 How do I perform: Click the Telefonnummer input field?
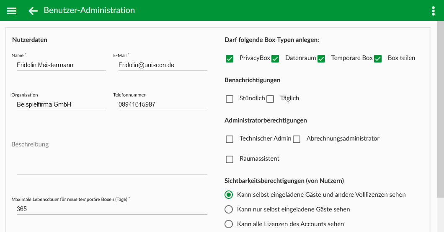(x=163, y=104)
